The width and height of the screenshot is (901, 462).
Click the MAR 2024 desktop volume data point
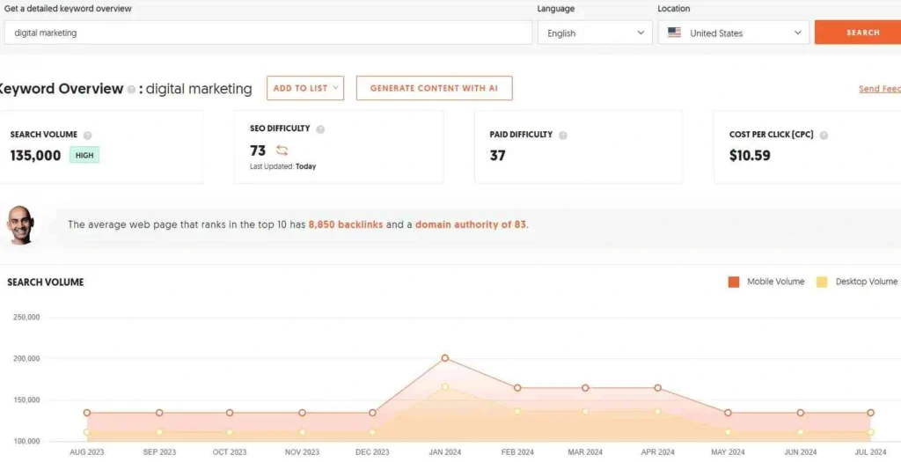585,412
